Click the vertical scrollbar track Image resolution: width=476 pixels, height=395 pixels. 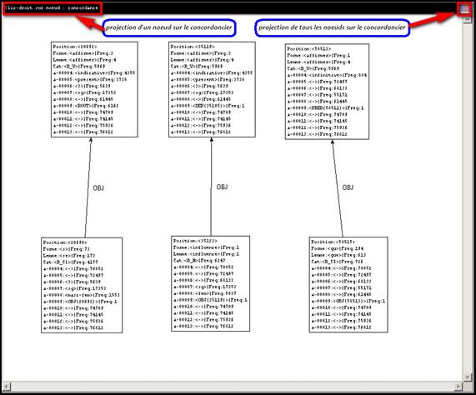[x=467, y=198]
